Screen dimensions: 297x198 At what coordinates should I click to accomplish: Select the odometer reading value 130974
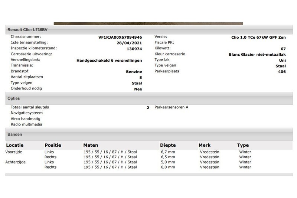[x=134, y=49]
